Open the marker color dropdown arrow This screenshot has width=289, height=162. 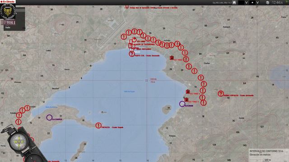[x=246, y=3]
